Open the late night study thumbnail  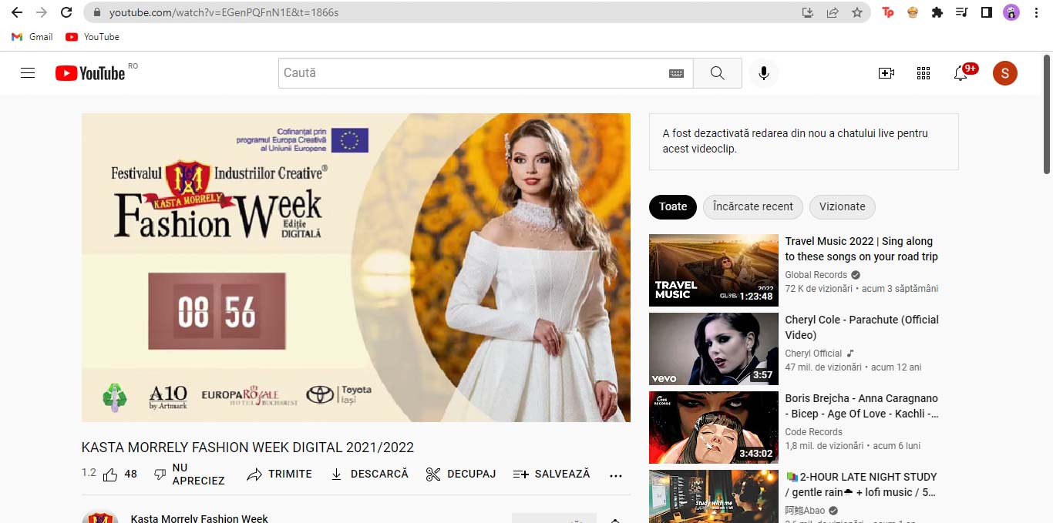click(x=714, y=496)
